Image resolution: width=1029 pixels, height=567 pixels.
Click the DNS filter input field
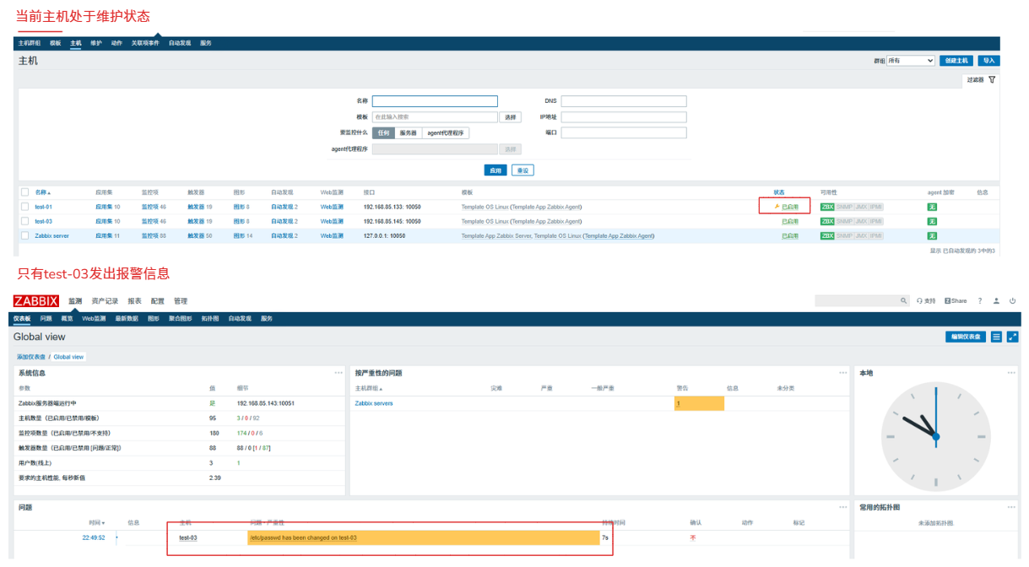coord(624,101)
